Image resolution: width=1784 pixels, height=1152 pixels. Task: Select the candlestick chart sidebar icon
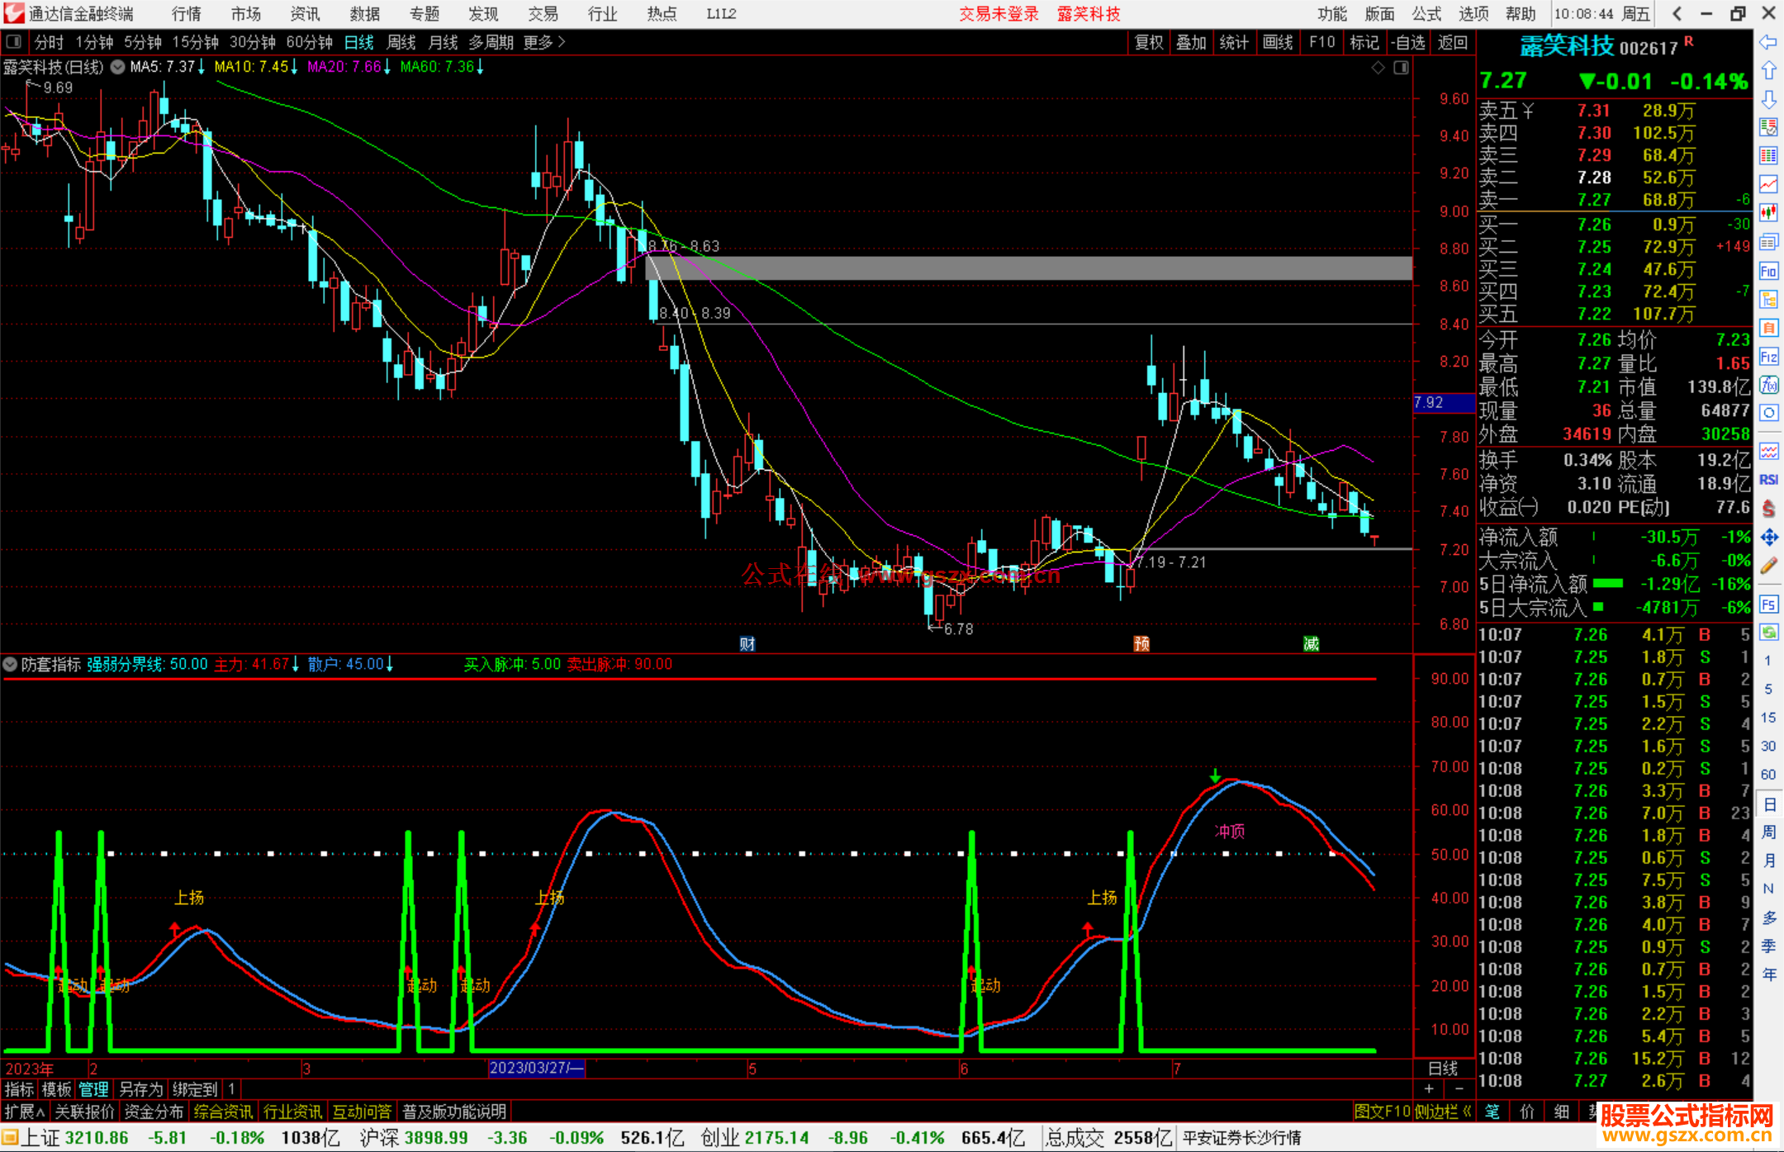coord(1768,212)
